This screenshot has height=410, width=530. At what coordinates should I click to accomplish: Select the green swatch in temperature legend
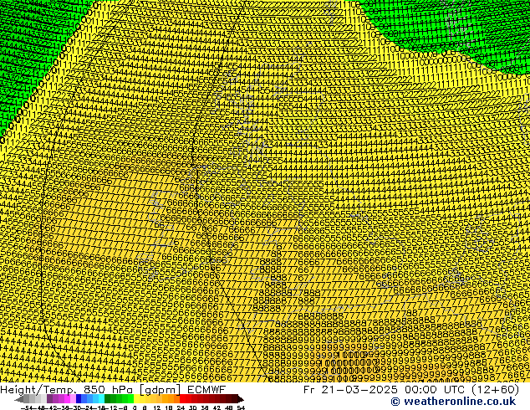pos(118,399)
